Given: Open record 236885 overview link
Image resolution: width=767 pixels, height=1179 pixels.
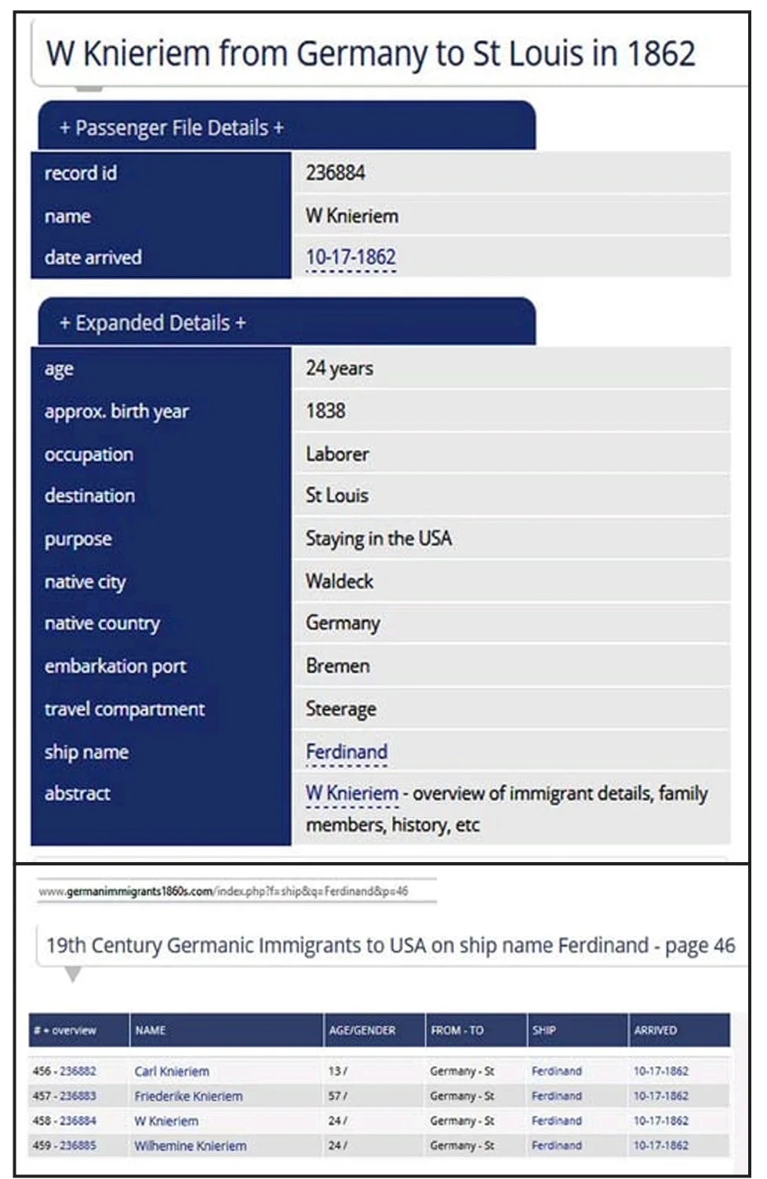Looking at the screenshot, I should pyautogui.click(x=78, y=1146).
